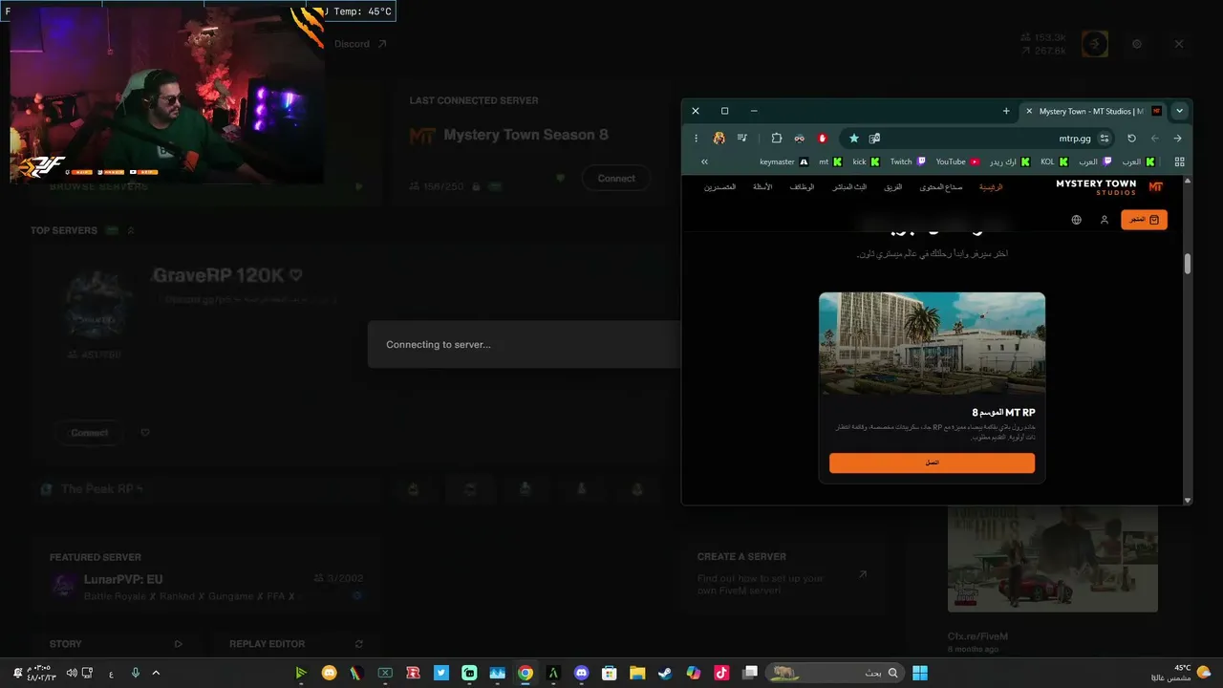Open the Replay Editor in FiveM

click(296, 644)
